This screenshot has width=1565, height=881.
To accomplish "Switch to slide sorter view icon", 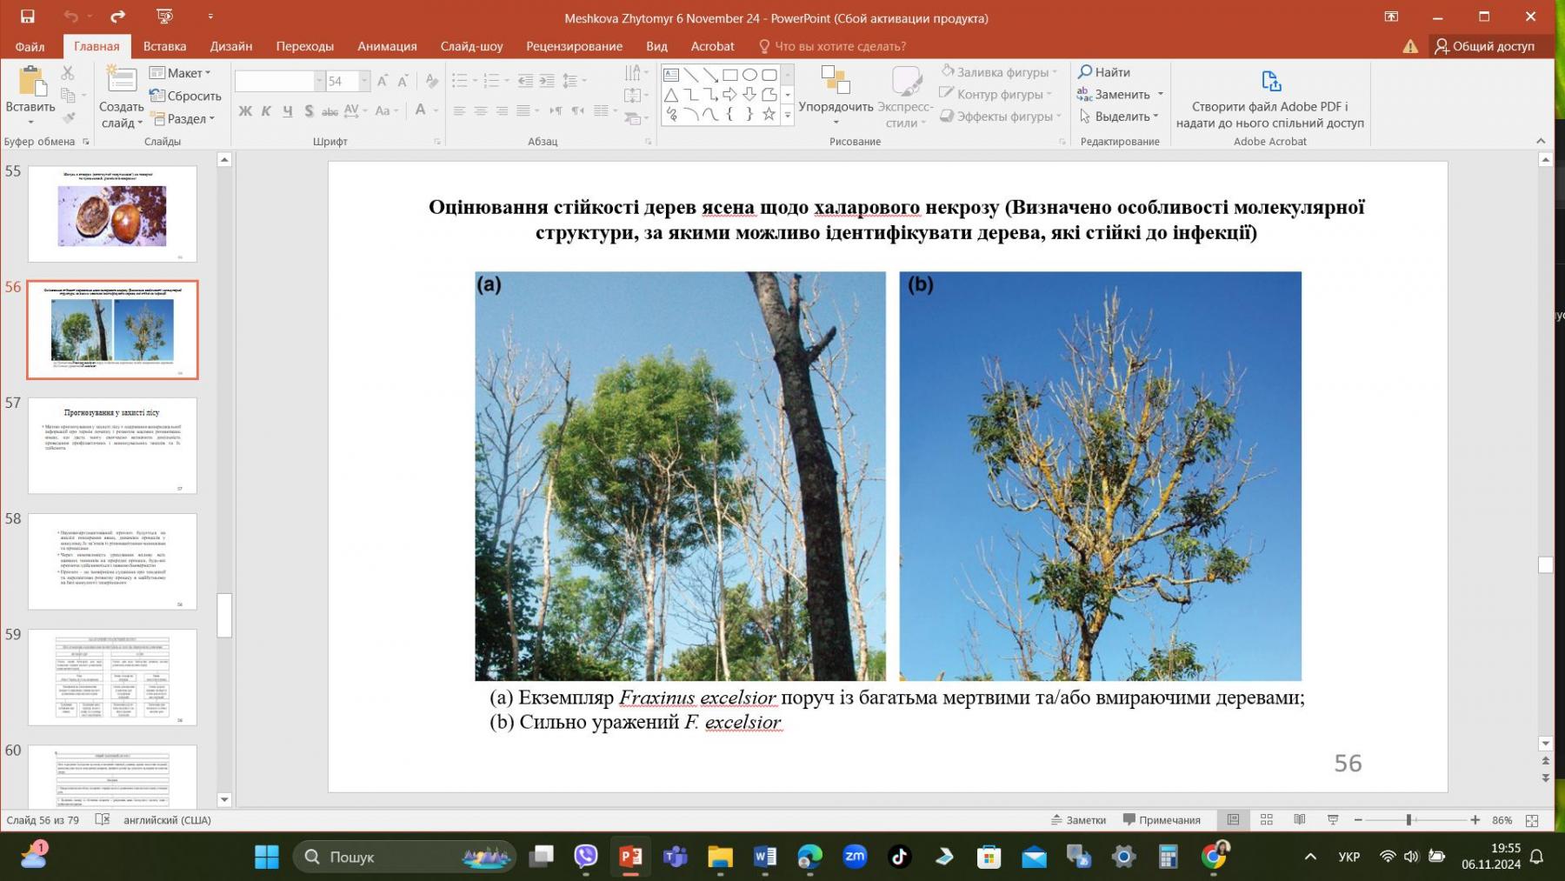I will click(1266, 820).
